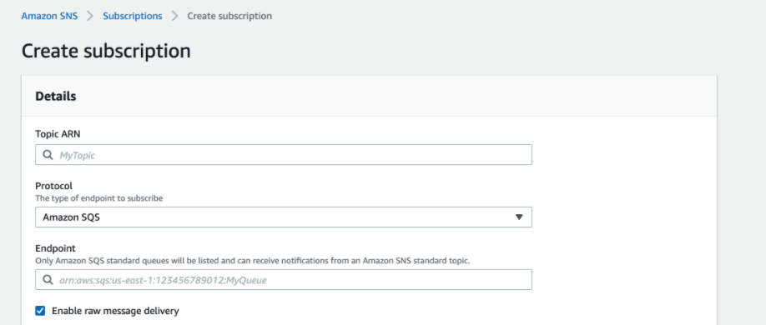Click the Endpoint hint about SQS standard queues
The image size is (766, 325).
tap(253, 261)
